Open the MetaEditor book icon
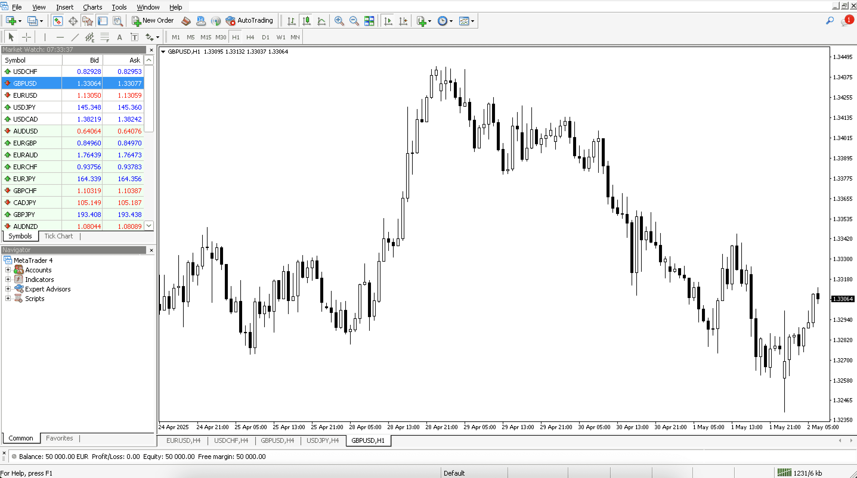The height and width of the screenshot is (478, 857). [x=186, y=21]
